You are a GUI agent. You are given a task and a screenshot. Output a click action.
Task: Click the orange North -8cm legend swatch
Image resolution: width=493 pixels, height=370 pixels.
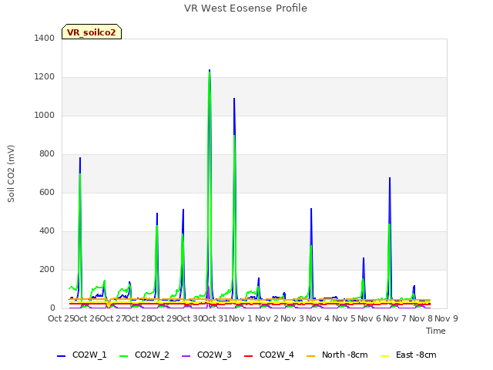coord(311,356)
